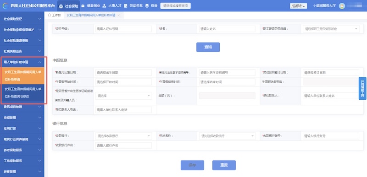This screenshot has width=367, height=177.
Task: Open the 网点名称 dropdown
Action: (227, 136)
